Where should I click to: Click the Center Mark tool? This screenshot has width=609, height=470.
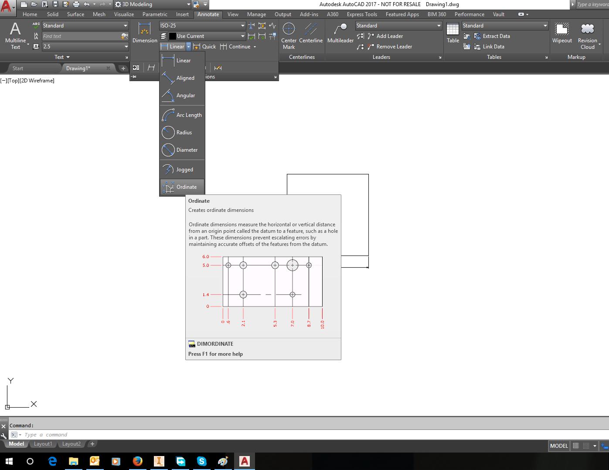tap(289, 35)
